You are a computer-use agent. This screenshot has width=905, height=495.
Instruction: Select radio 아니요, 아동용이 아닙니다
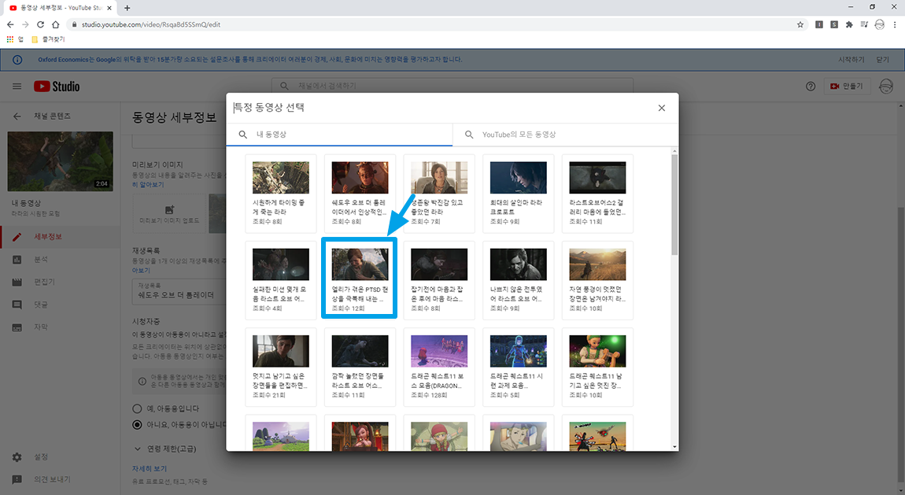(137, 425)
